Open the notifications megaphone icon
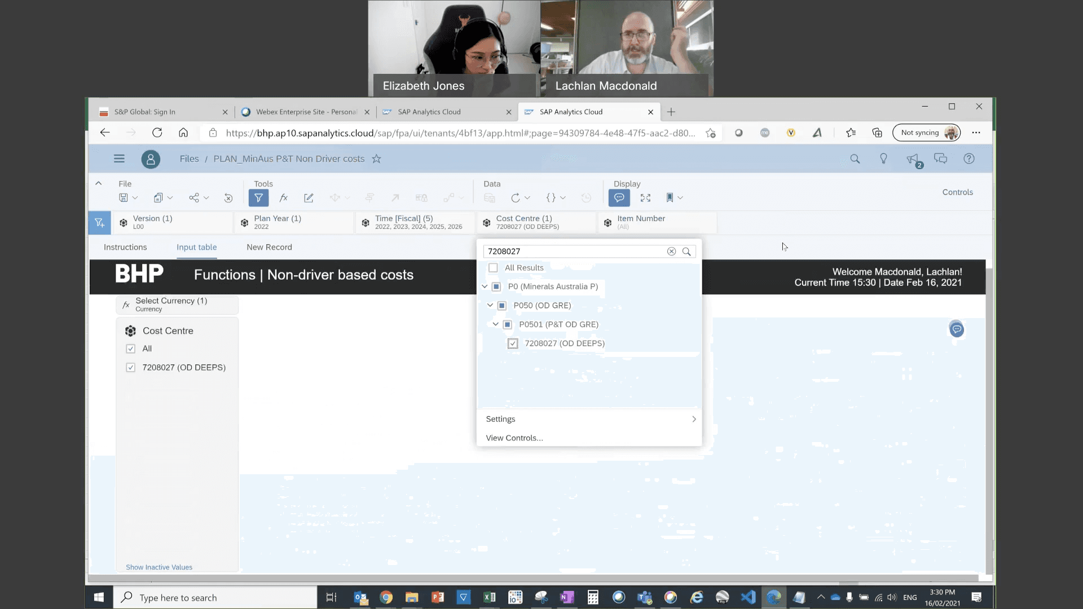1083x609 pixels. point(912,160)
